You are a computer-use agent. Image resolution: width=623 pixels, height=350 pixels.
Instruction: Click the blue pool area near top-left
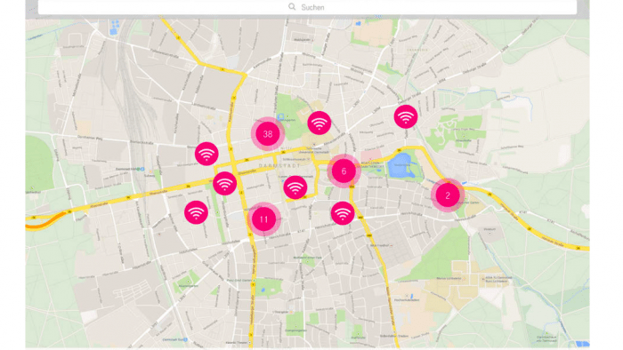coord(115,26)
